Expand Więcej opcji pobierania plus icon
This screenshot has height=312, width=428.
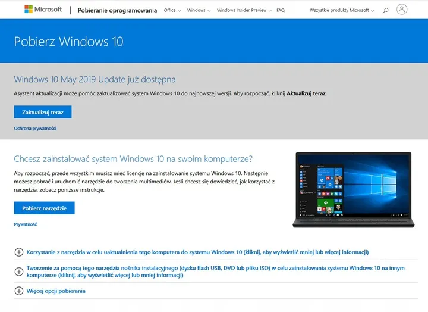tap(19, 291)
